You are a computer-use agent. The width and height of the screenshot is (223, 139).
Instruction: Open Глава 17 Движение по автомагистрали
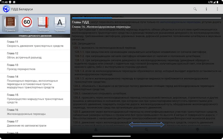point(35,124)
